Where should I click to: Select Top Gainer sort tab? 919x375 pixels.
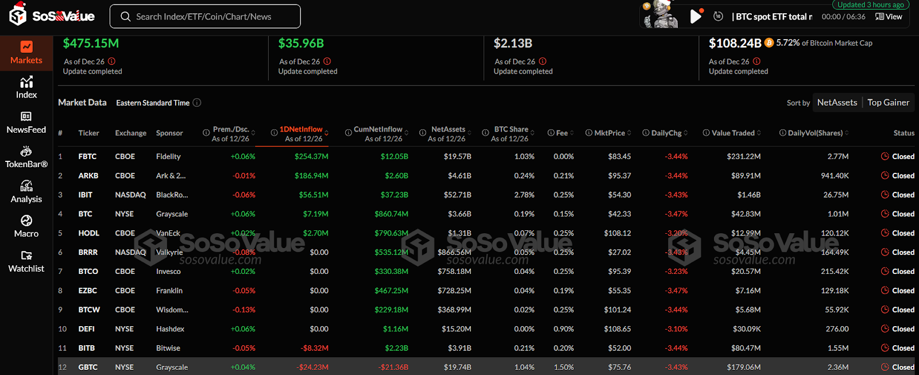coord(888,102)
